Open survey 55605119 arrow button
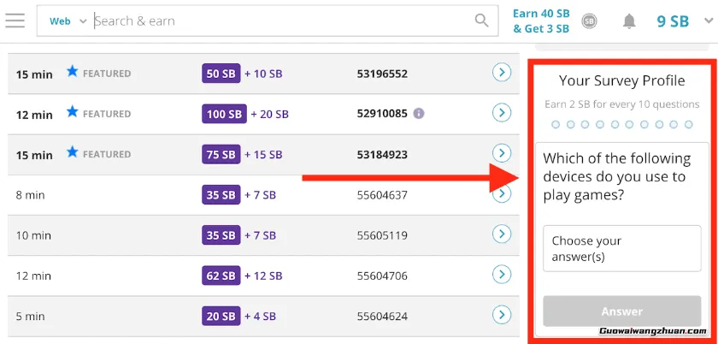The image size is (718, 344). (502, 234)
